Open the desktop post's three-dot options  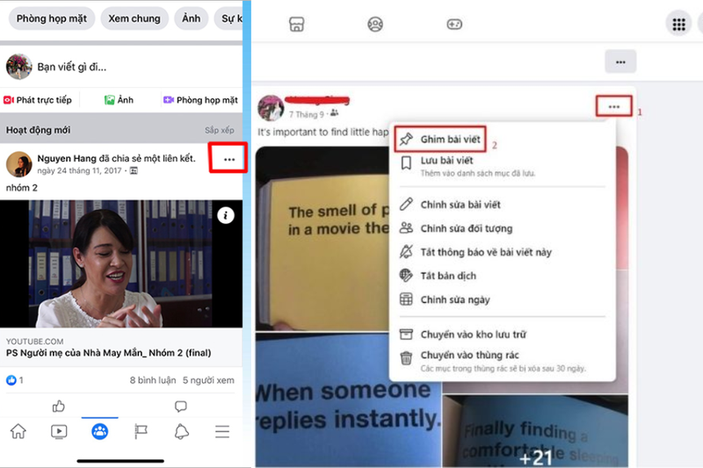[613, 106]
